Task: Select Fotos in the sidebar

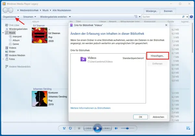Action: click(x=10, y=59)
